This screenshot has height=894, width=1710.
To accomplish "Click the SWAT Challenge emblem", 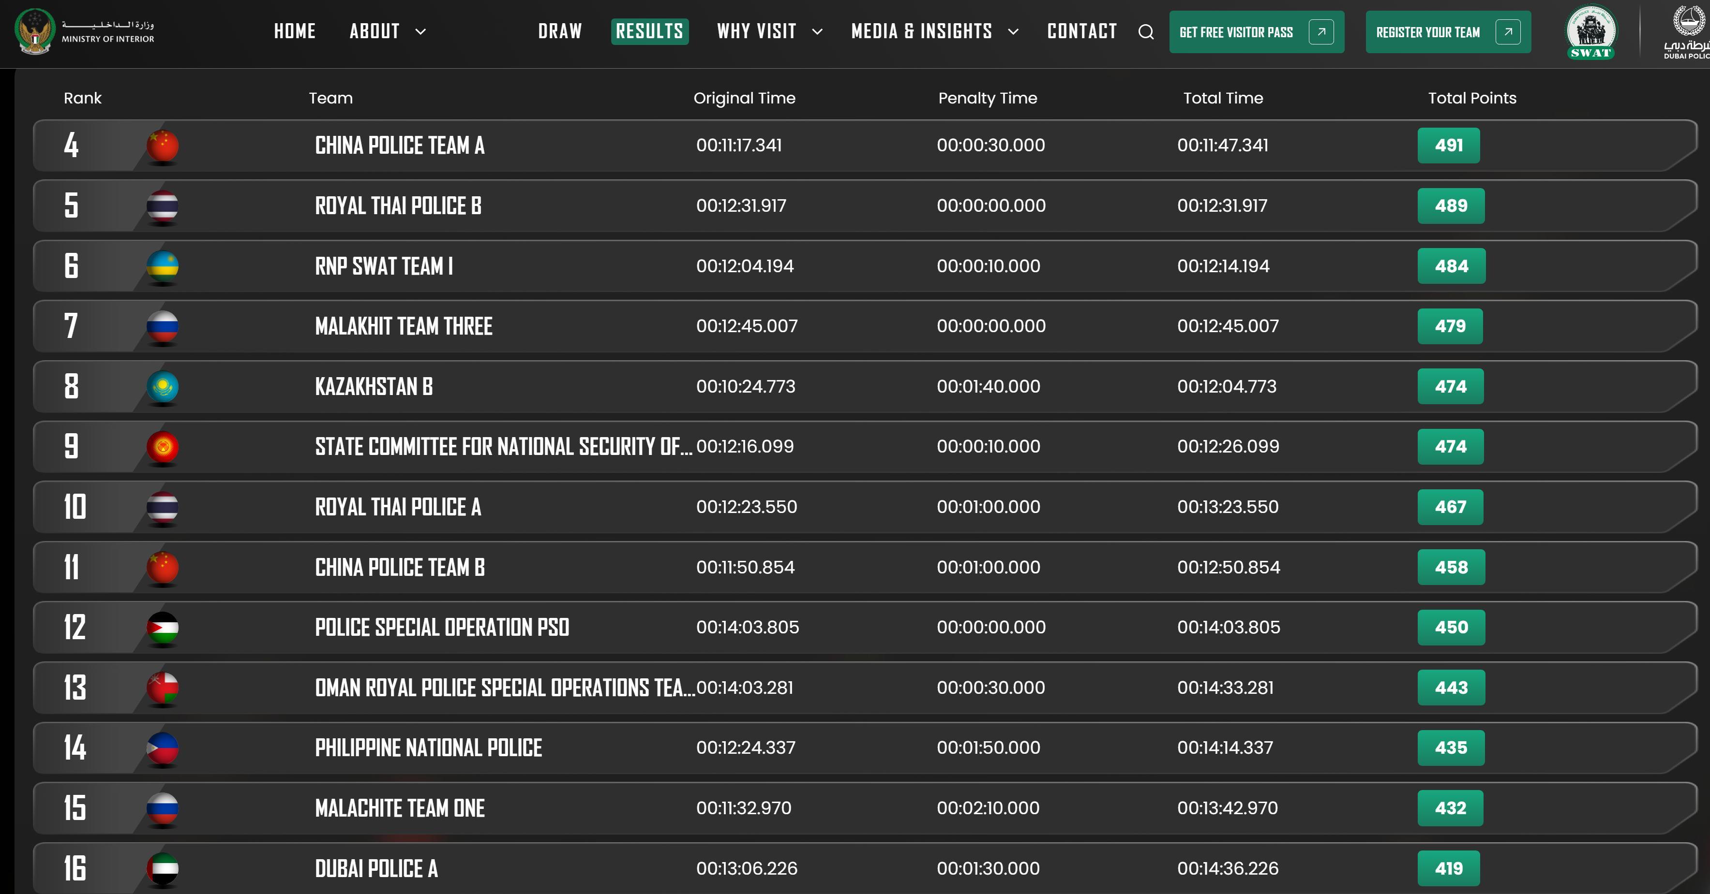I will [x=1591, y=32].
